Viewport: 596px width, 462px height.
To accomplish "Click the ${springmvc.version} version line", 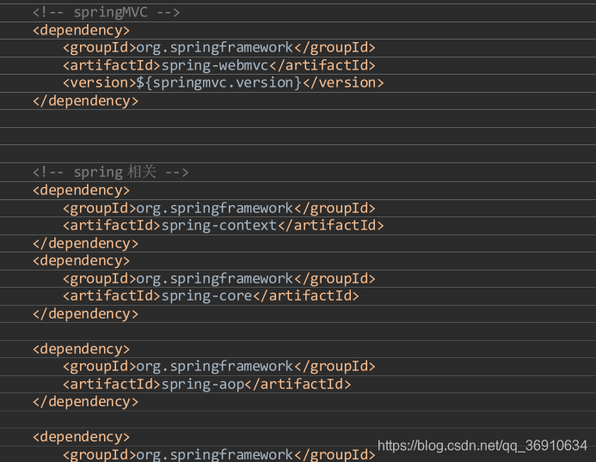I will (223, 82).
